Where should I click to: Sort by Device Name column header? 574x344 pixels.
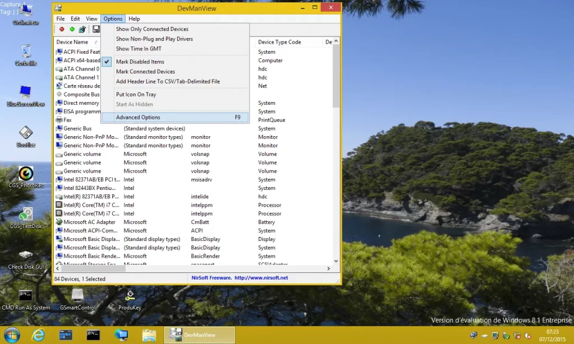coord(77,42)
